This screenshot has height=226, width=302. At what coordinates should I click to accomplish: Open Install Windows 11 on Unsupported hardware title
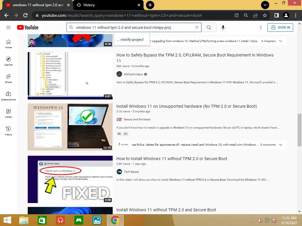(187, 106)
